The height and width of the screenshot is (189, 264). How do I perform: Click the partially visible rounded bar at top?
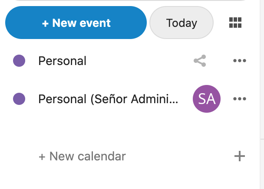pyautogui.click(x=130, y=1)
